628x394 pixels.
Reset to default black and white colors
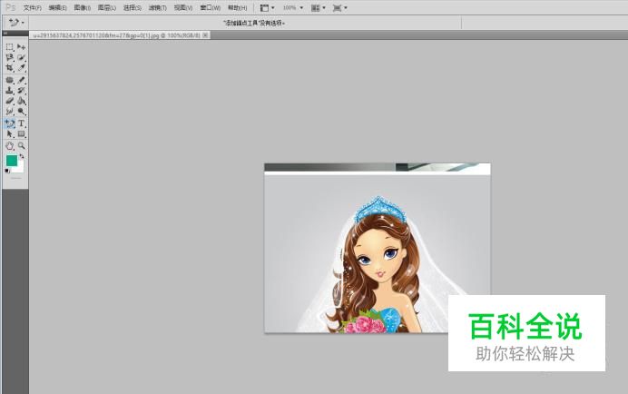7,172
